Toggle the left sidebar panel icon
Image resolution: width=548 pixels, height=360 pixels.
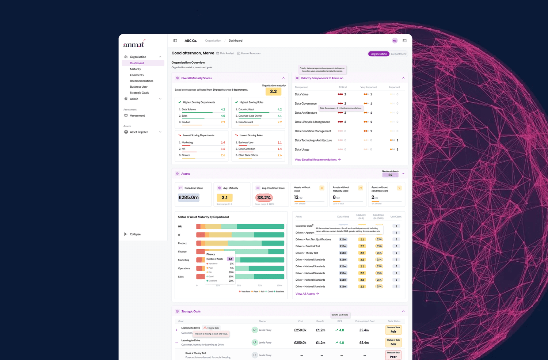pyautogui.click(x=175, y=41)
